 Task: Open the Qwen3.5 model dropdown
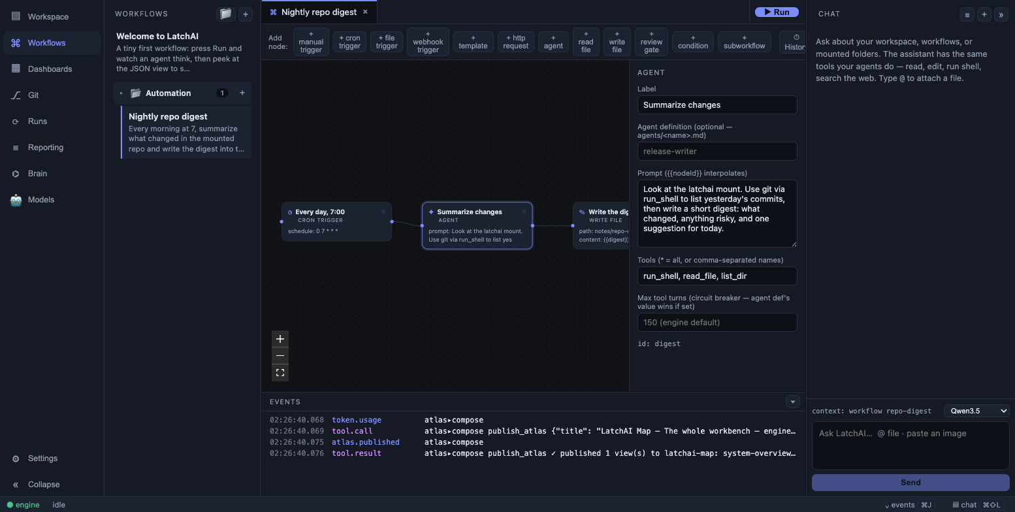976,411
